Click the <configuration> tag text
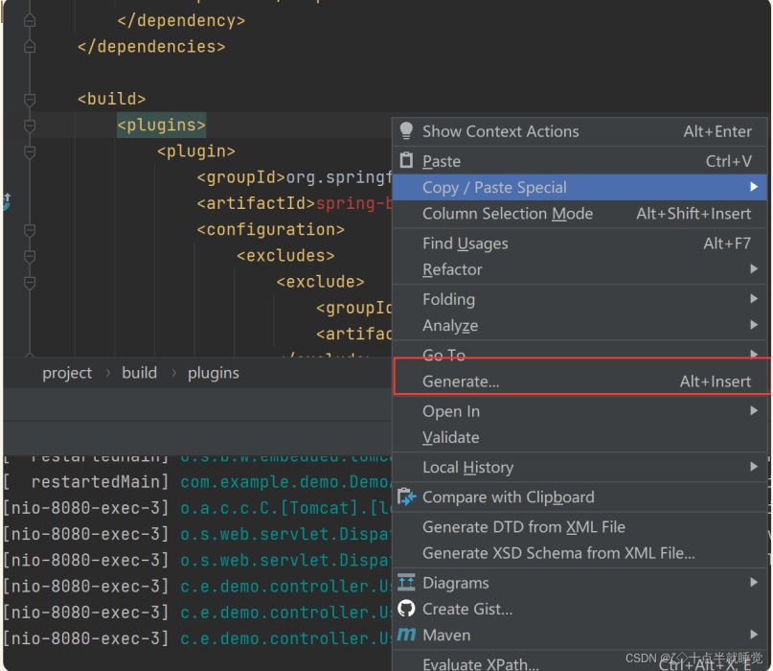The image size is (773, 671). pos(271,229)
